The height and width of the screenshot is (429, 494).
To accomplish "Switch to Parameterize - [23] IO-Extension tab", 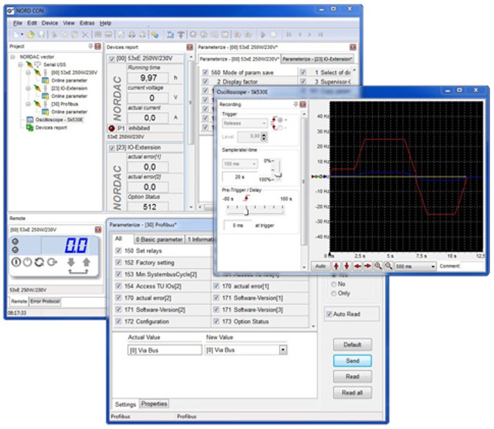I will point(317,59).
